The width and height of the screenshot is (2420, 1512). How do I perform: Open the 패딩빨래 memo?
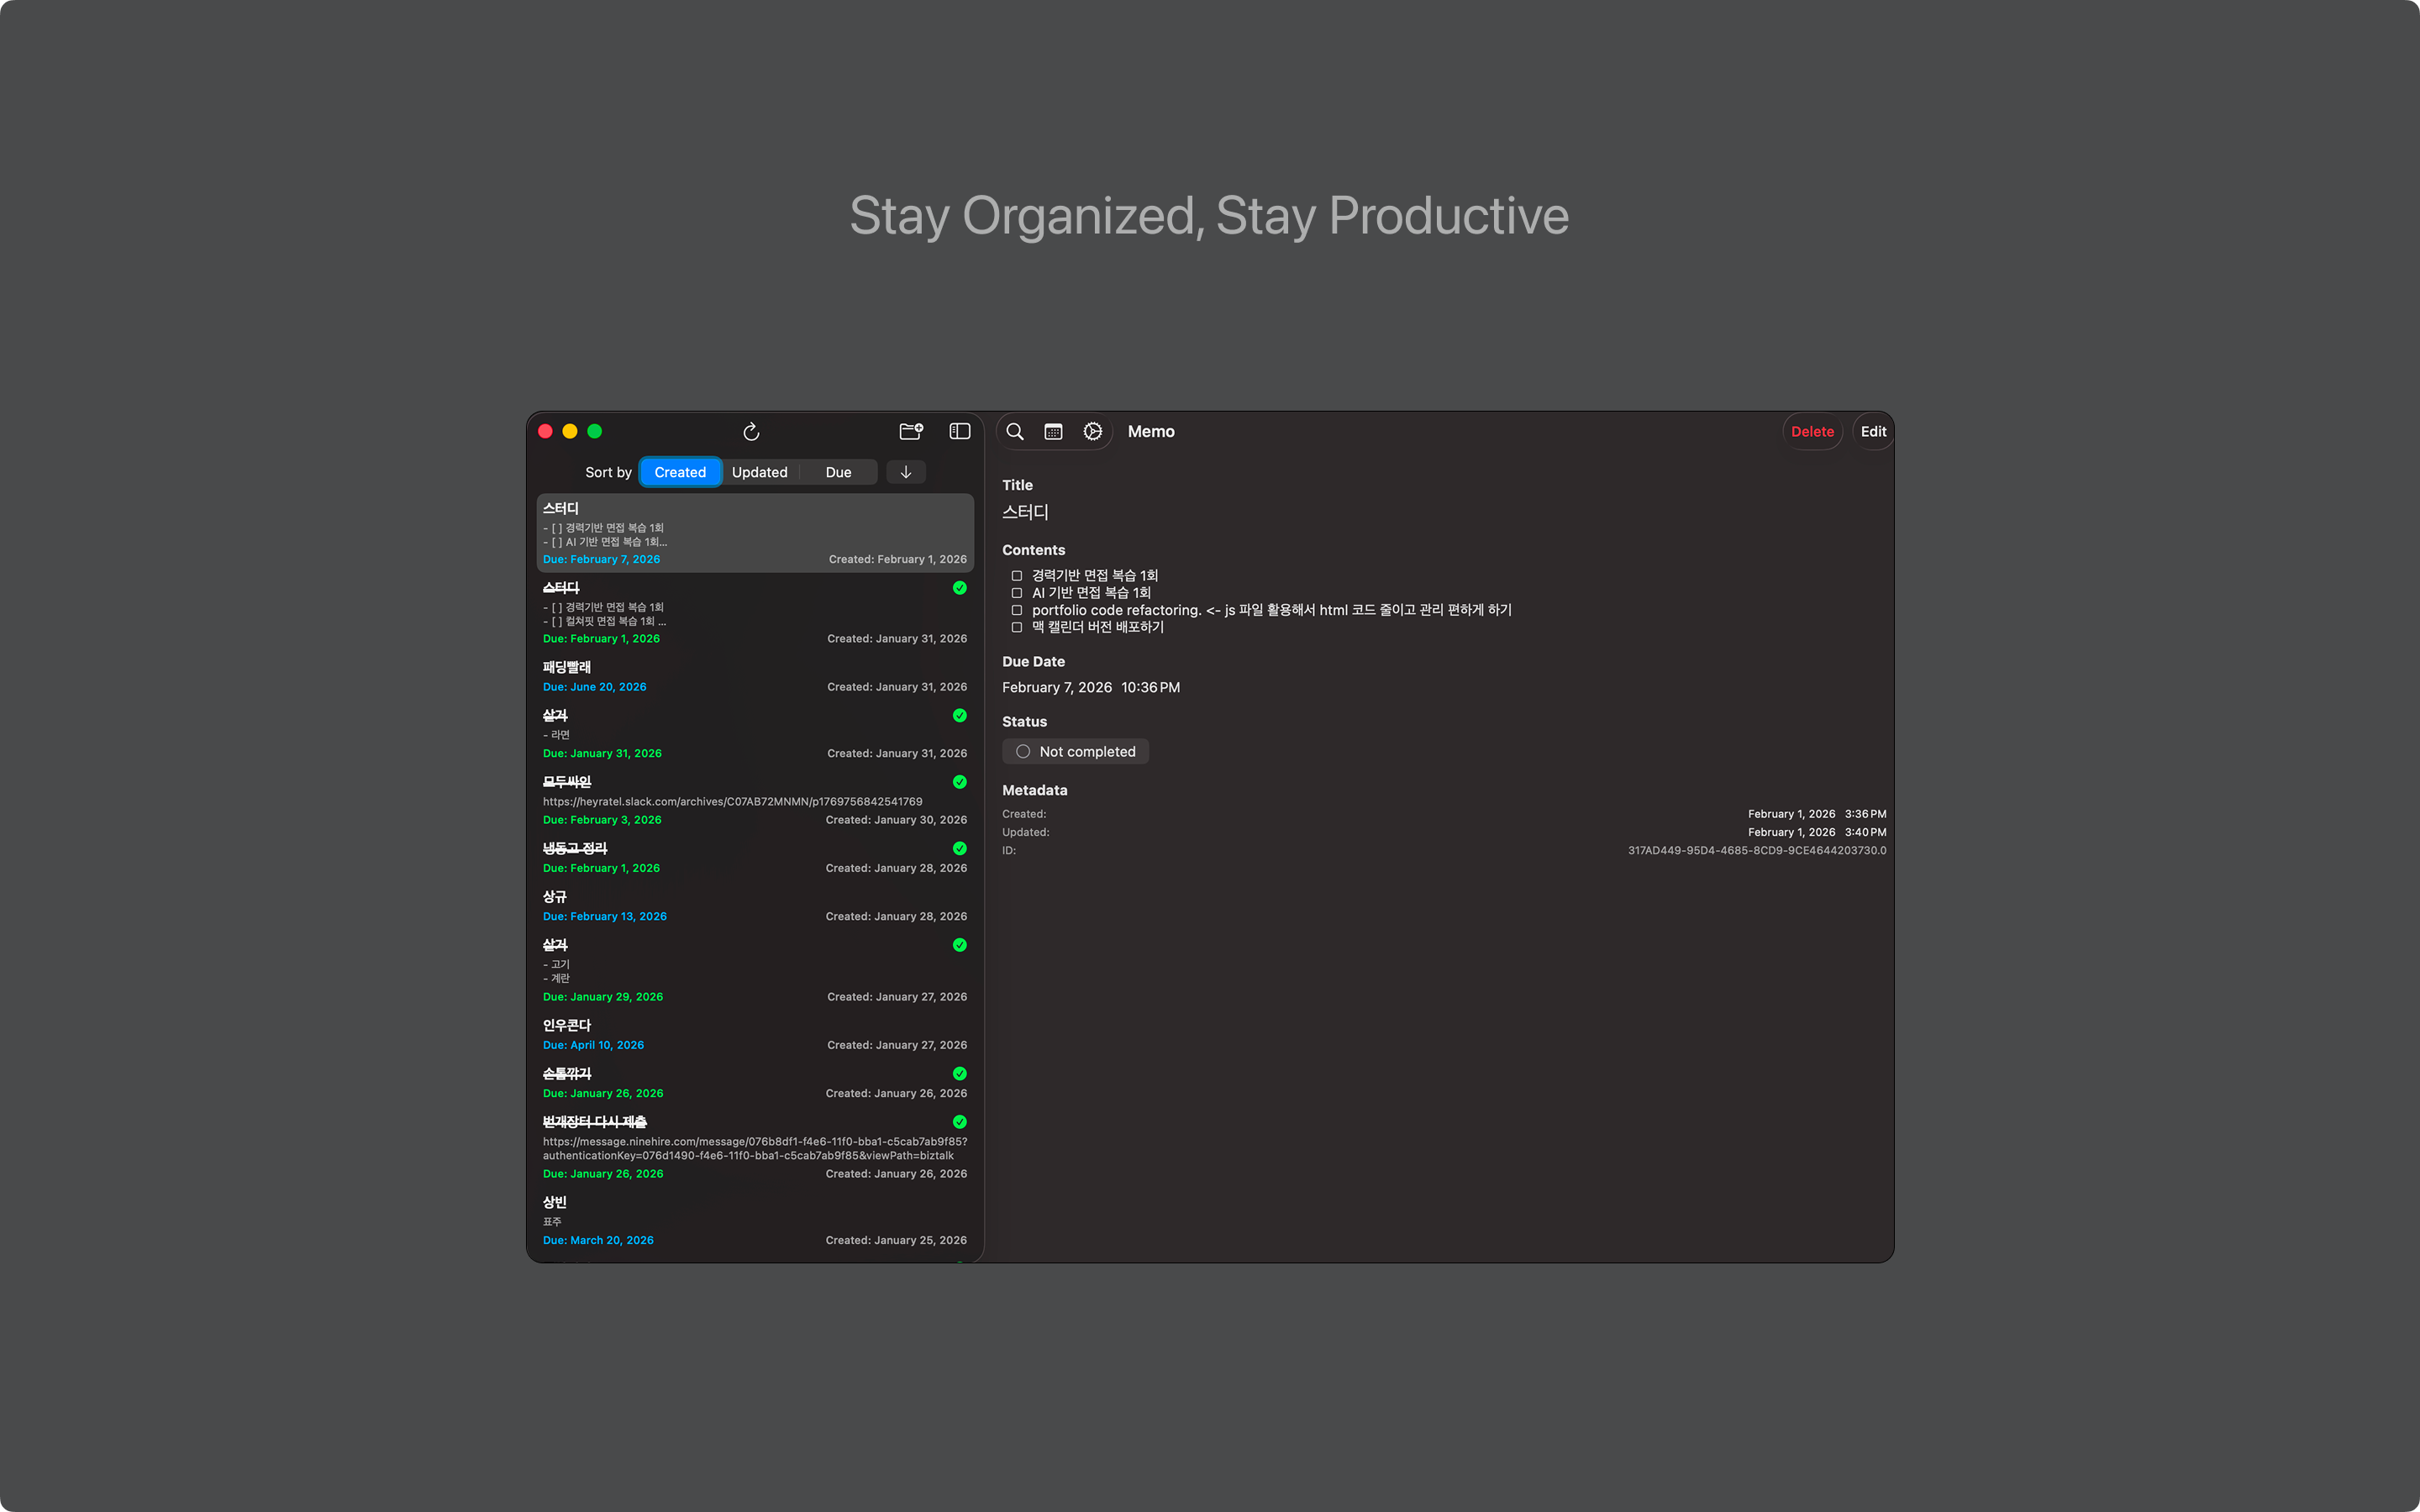click(755, 676)
